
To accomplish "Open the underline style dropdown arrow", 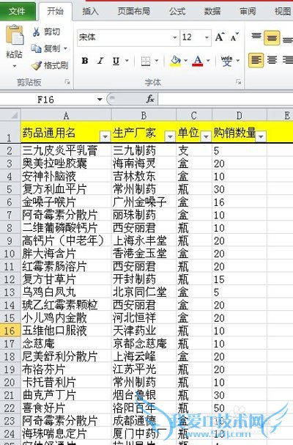I will pyautogui.click(x=127, y=60).
